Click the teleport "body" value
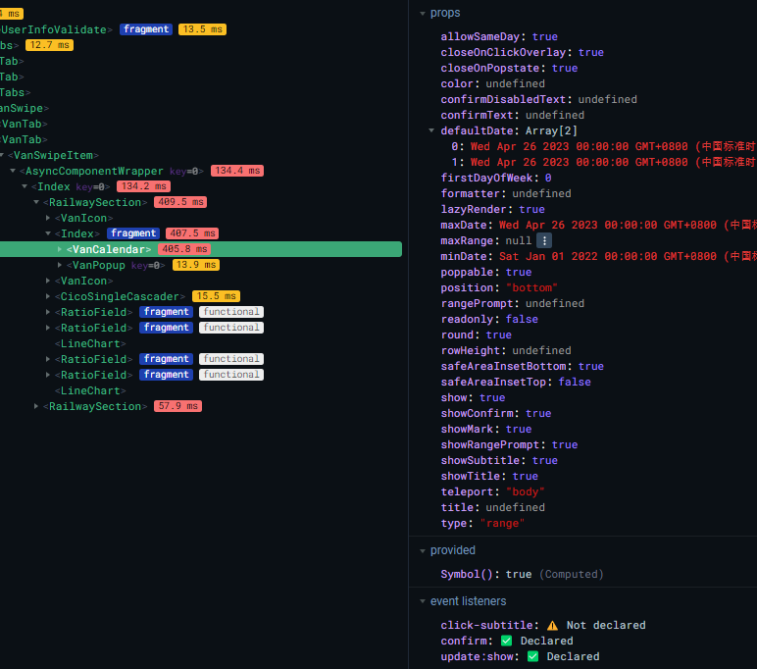Screen dimensions: 757x669 click(x=526, y=491)
